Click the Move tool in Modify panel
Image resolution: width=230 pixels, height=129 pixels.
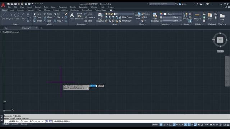coord(37,14)
